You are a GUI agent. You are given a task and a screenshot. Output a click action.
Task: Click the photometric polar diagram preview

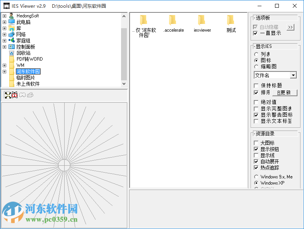click(64, 165)
